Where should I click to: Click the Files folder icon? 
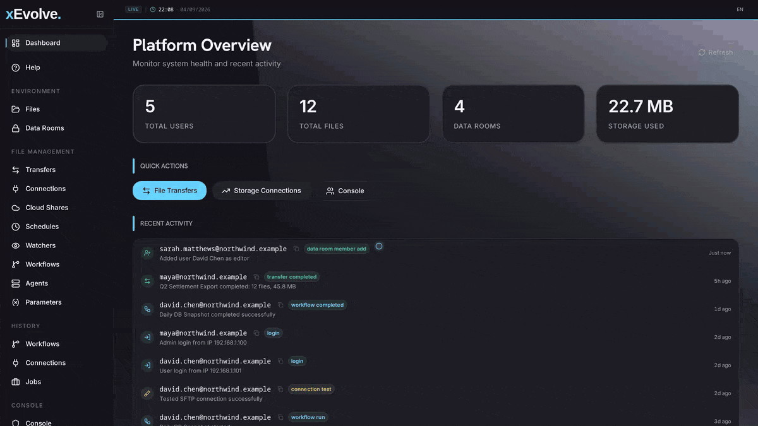[16, 109]
